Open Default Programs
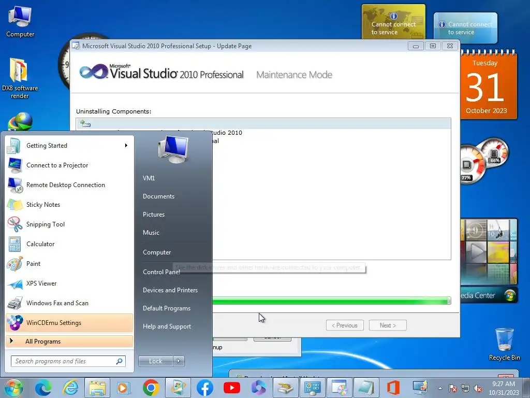The width and height of the screenshot is (530, 398). 166,308
